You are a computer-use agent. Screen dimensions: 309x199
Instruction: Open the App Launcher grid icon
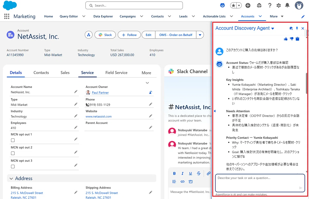click(x=7, y=16)
